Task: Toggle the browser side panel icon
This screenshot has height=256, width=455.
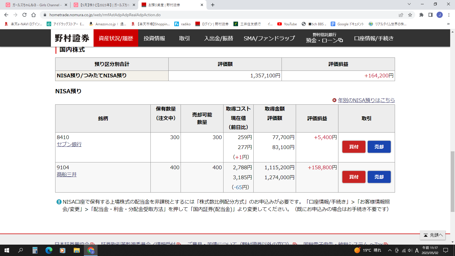Action: [x=431, y=15]
